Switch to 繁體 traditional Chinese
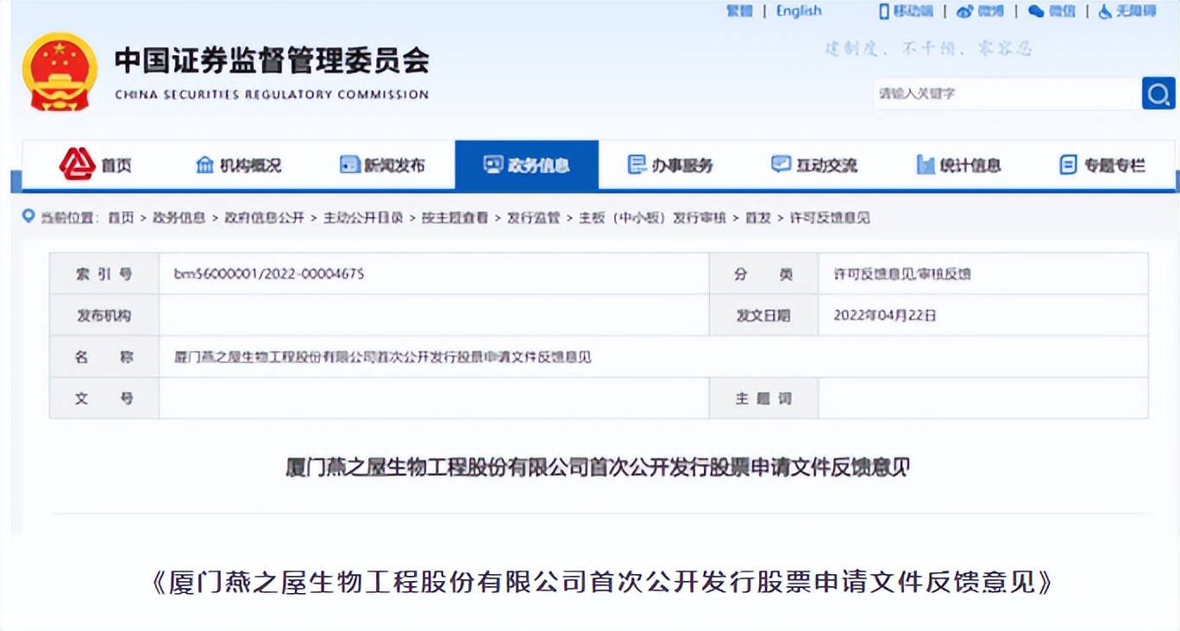This screenshot has width=1180, height=631. 739,11
